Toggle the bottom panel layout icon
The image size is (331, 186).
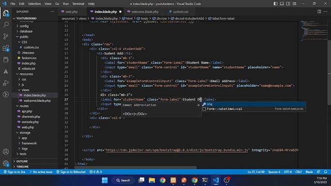tap(282, 4)
